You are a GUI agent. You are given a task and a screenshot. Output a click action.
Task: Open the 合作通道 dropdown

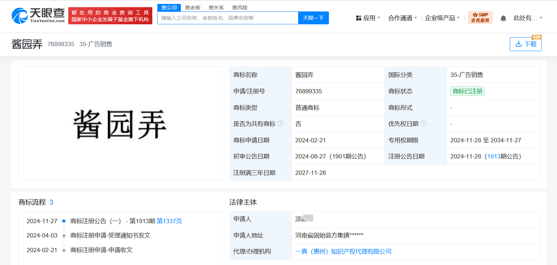[x=403, y=18]
